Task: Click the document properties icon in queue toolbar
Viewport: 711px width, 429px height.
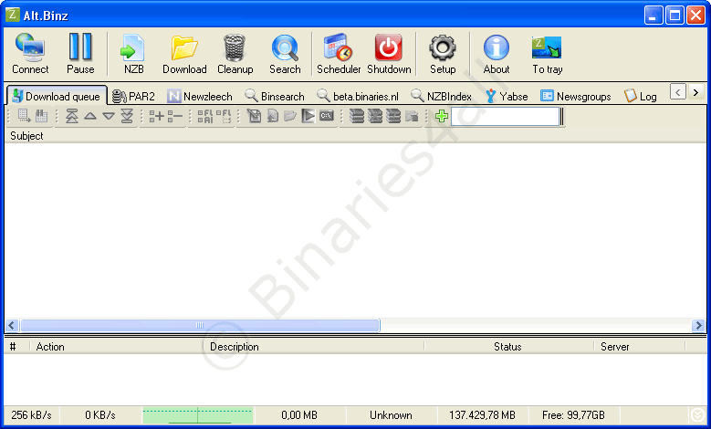Action: 254,116
